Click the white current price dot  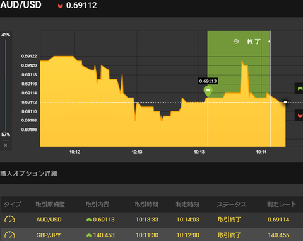(285, 102)
